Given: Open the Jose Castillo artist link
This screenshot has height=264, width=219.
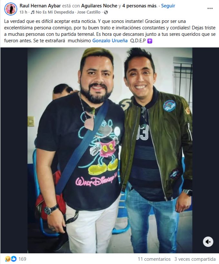Looking at the screenshot, I should (89, 12).
